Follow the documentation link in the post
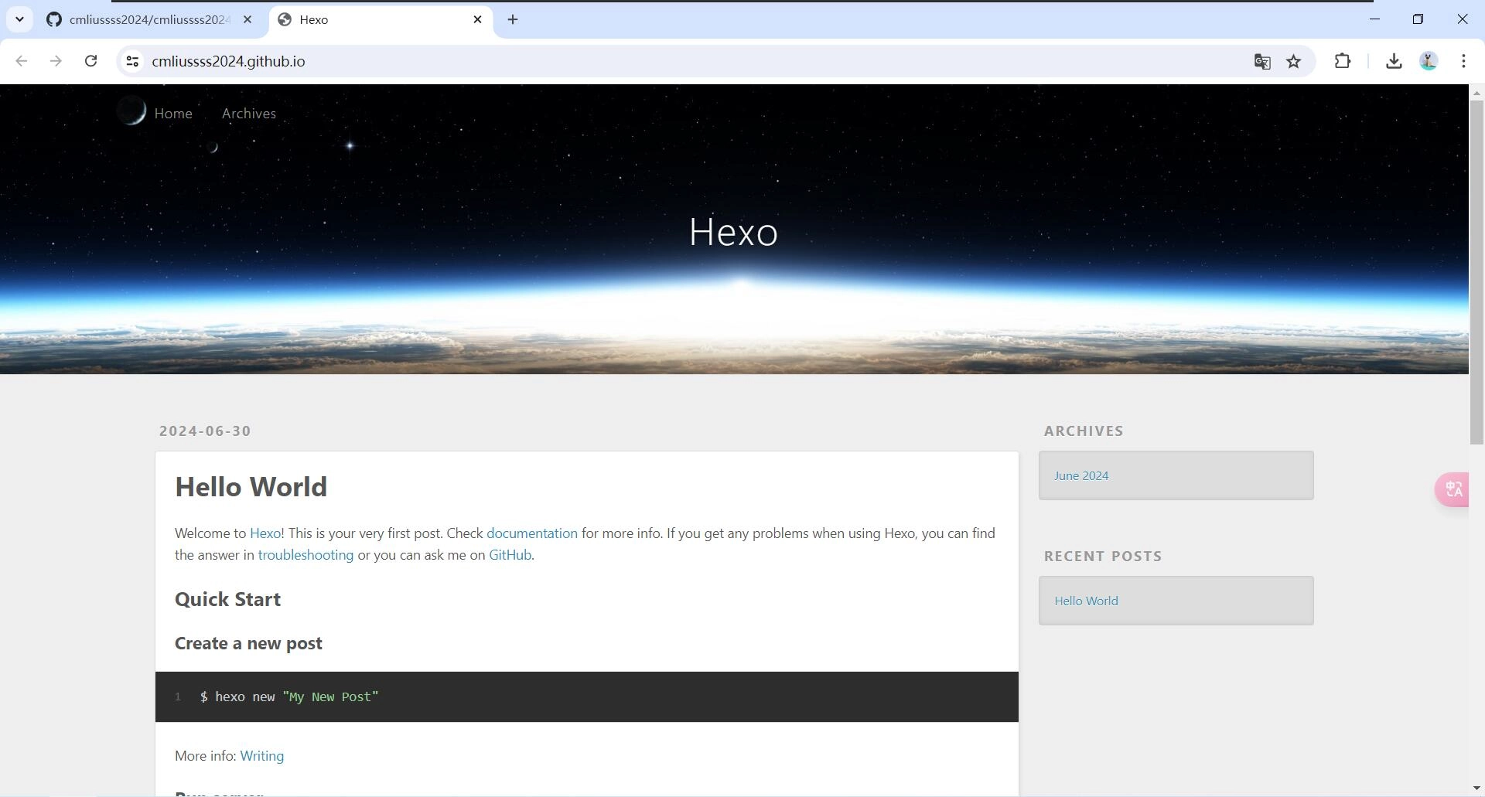Image resolution: width=1485 pixels, height=797 pixels. point(531,533)
